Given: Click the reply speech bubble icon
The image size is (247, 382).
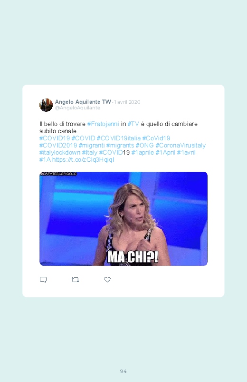Looking at the screenshot, I should pos(43,280).
